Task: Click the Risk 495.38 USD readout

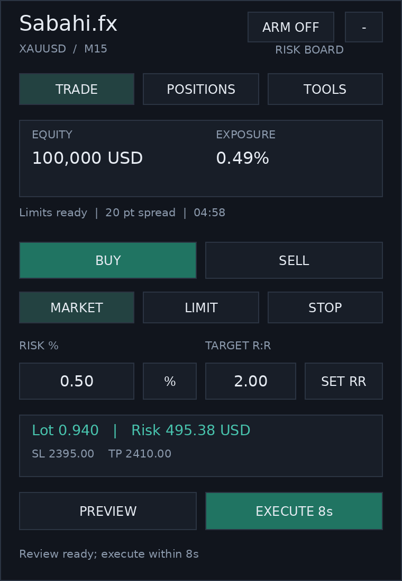Action: (191, 430)
